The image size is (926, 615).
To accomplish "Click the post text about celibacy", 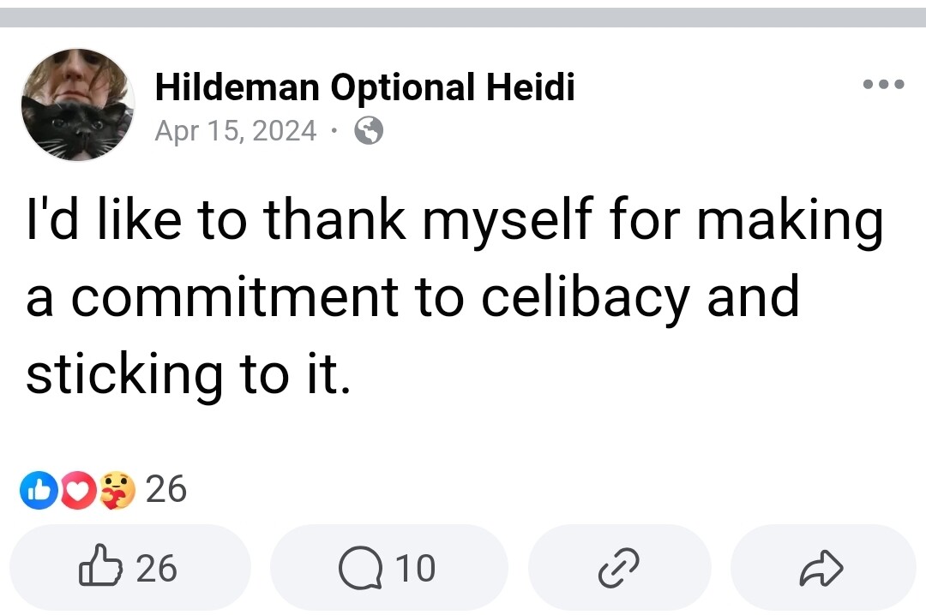I will (453, 296).
